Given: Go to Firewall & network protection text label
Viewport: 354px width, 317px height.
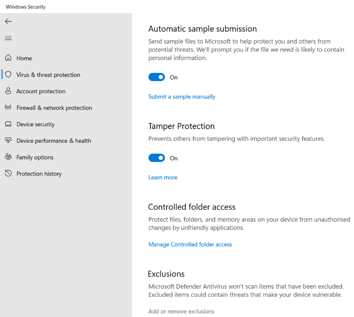Looking at the screenshot, I should tap(54, 108).
